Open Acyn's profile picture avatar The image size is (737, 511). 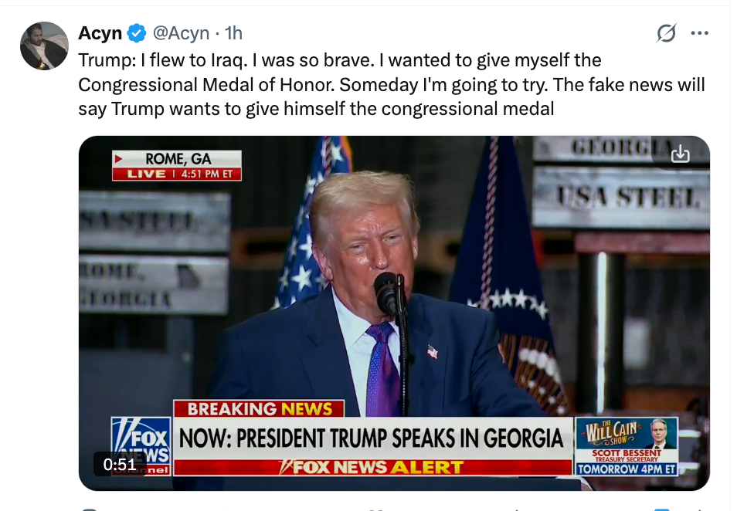44,46
